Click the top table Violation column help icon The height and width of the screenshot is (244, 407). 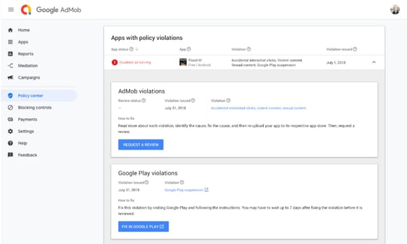click(249, 49)
